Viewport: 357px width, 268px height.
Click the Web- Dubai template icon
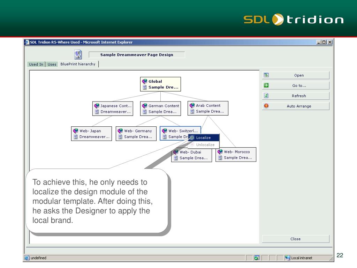pos(176,158)
